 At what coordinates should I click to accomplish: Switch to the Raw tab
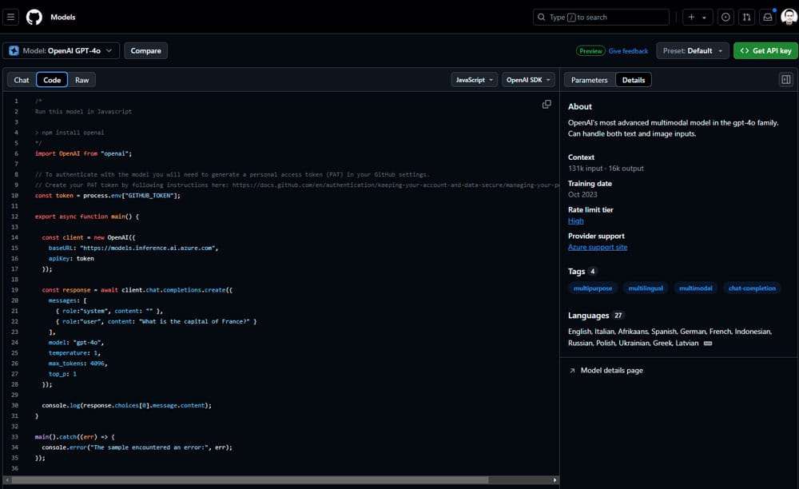click(x=82, y=80)
